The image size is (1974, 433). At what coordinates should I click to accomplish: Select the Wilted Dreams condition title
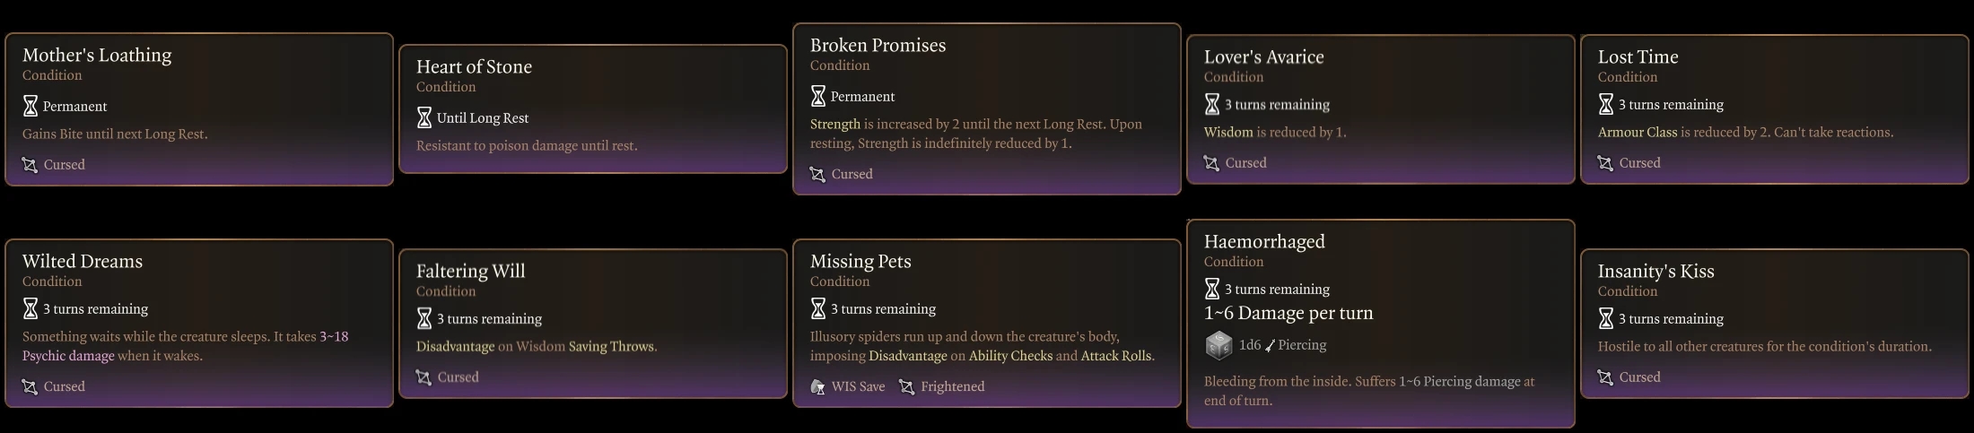tap(83, 262)
